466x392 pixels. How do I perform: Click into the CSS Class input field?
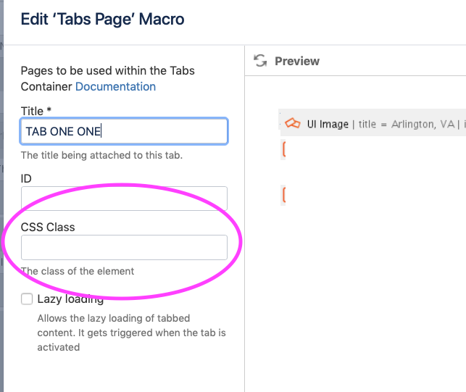pyautogui.click(x=124, y=248)
